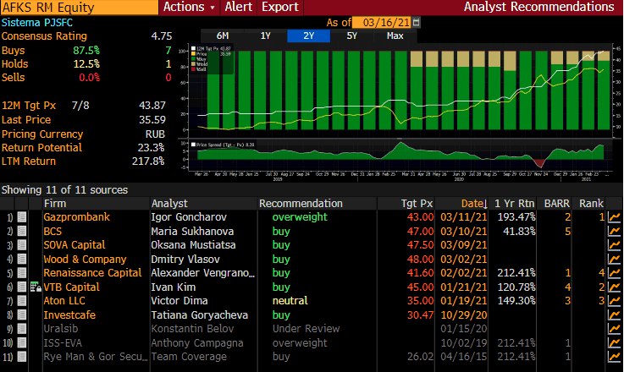The height and width of the screenshot is (372, 624).
Task: Open the BCS row document icon
Action: 22,231
